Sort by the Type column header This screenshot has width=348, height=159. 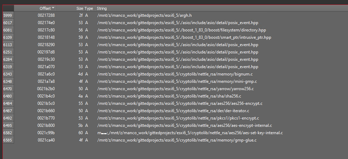click(89, 8)
